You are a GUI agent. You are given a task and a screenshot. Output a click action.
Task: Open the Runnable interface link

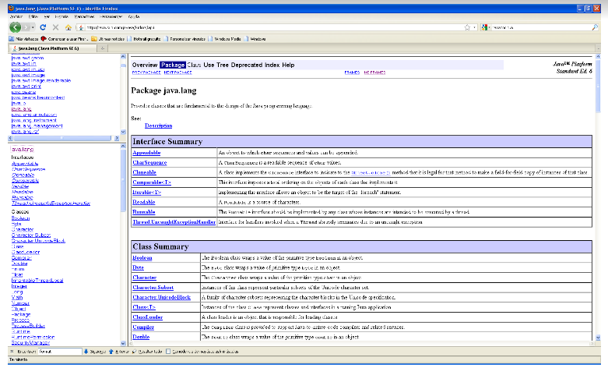(x=146, y=211)
